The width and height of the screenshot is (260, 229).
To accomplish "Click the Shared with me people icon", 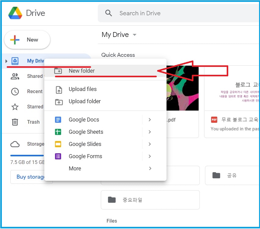I will click(15, 76).
